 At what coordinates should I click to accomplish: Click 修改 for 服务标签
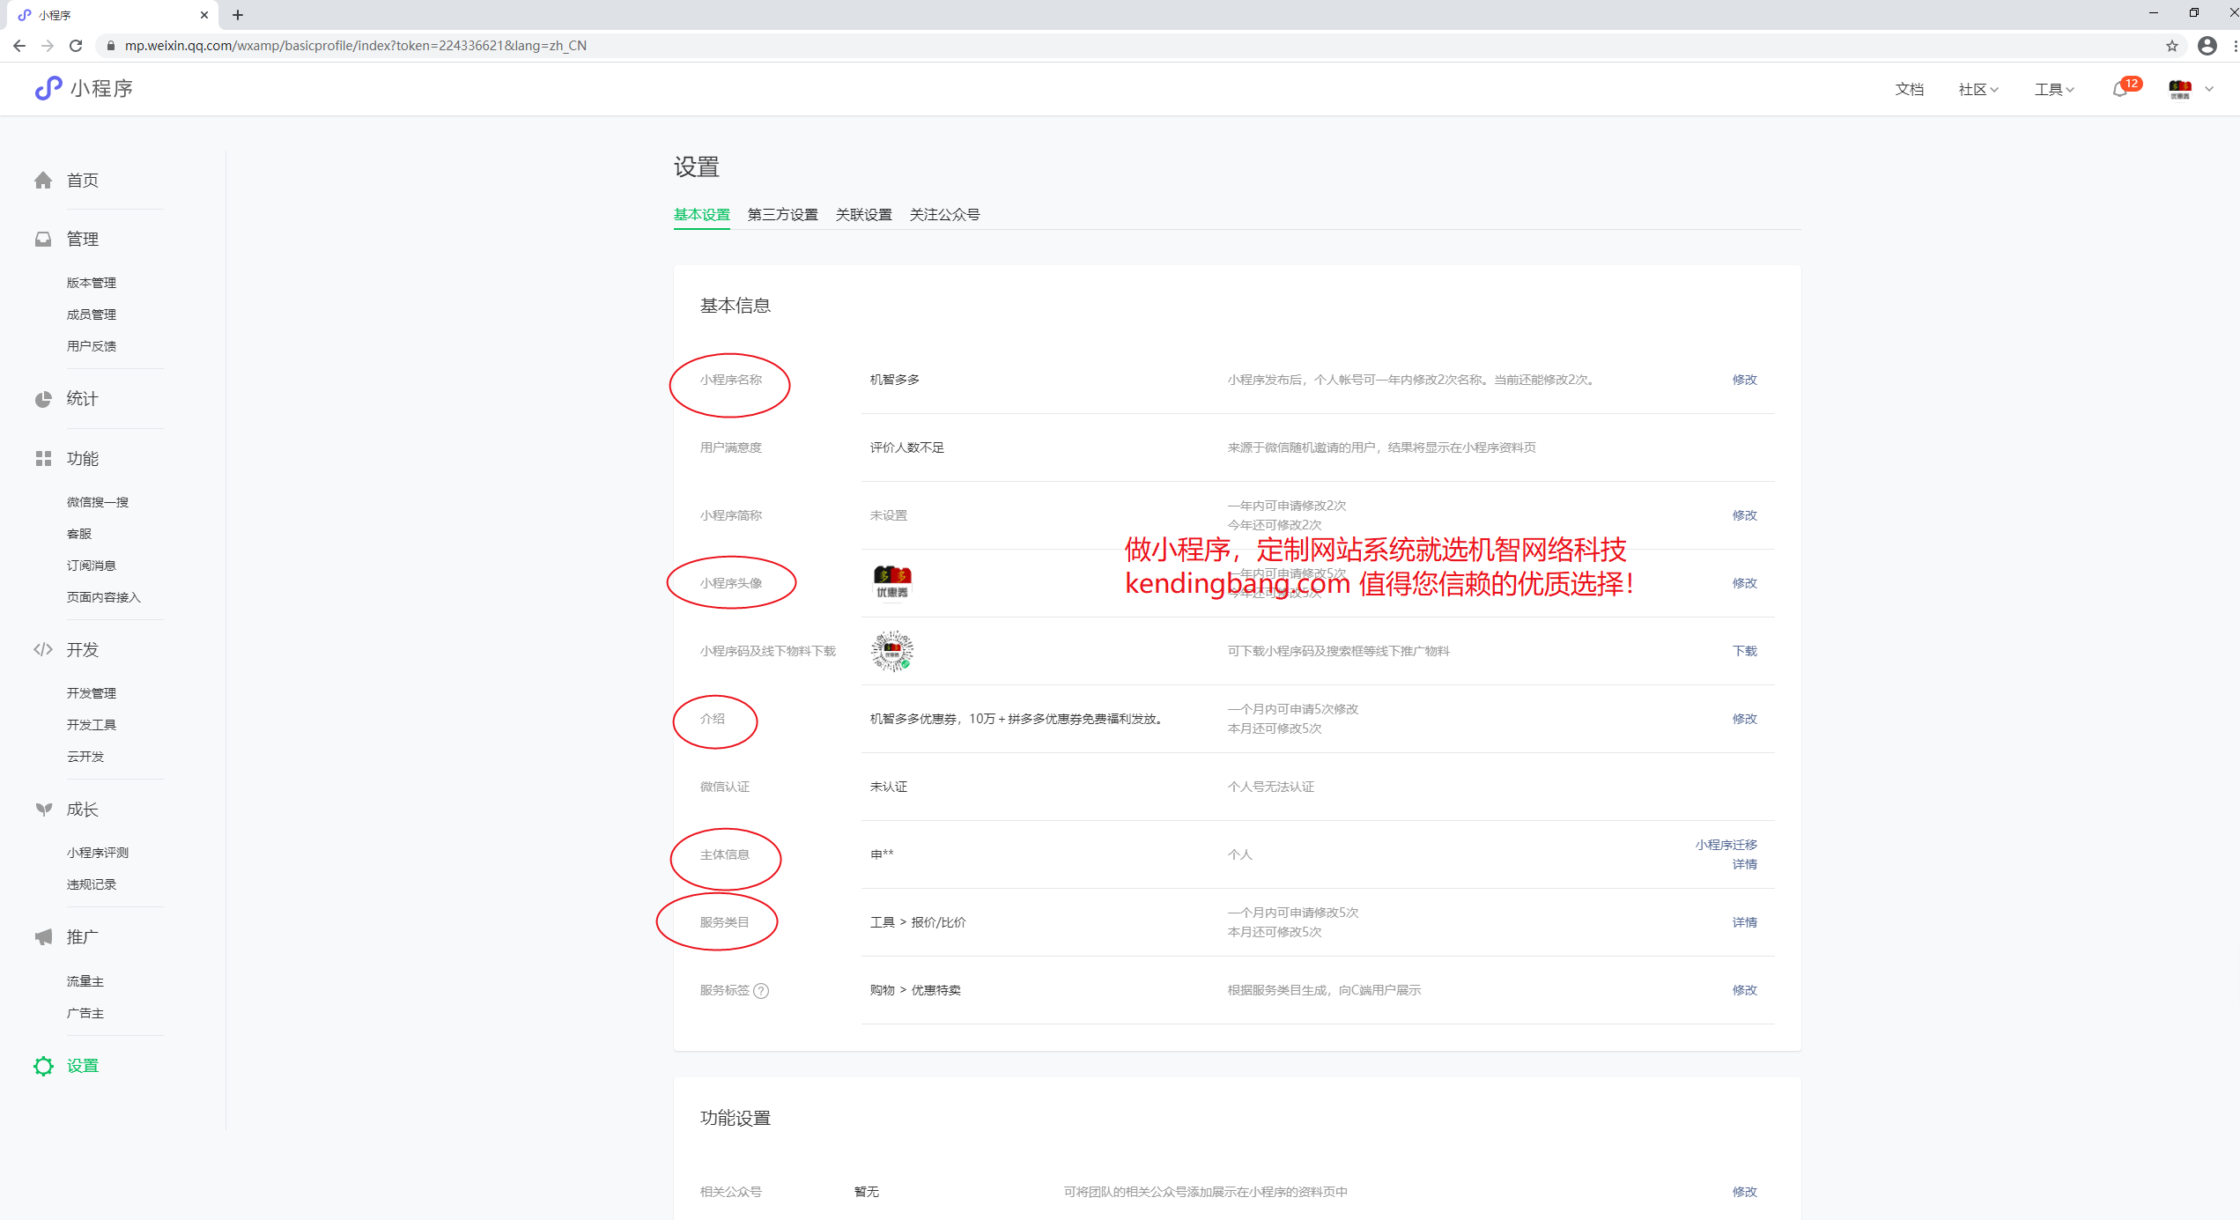[x=1744, y=990]
